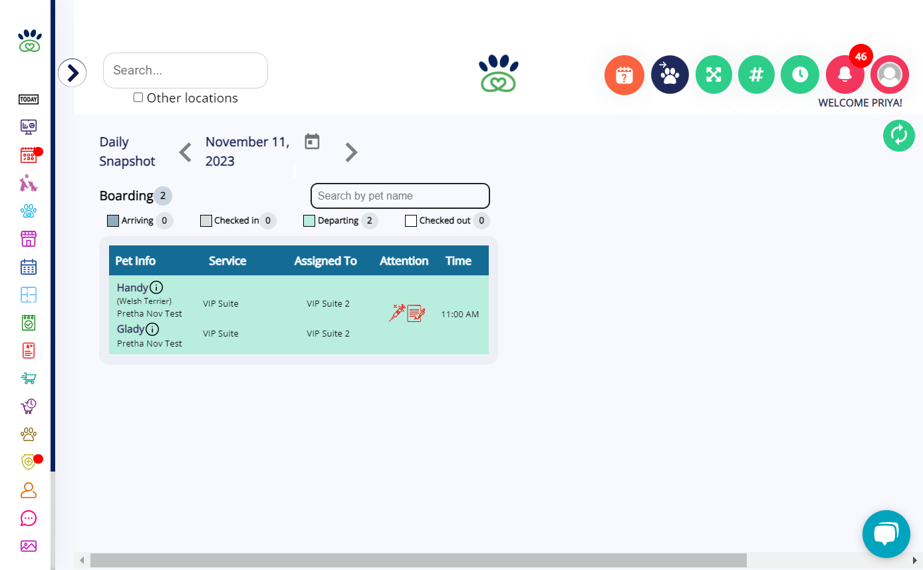Click the navy paw check-in button
This screenshot has height=570, width=923.
[670, 74]
